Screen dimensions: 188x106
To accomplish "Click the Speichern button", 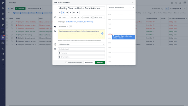I will 100,62.
